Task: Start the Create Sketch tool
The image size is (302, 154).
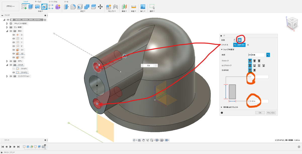Action: tap(24, 7)
